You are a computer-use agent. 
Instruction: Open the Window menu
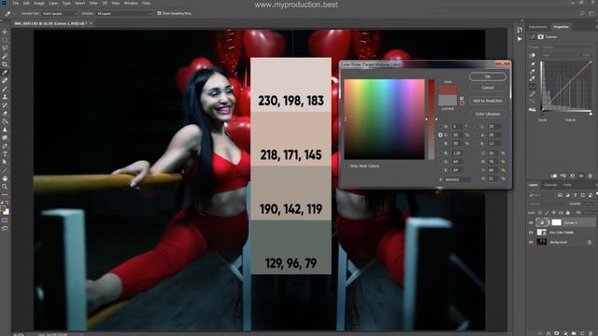pos(131,3)
